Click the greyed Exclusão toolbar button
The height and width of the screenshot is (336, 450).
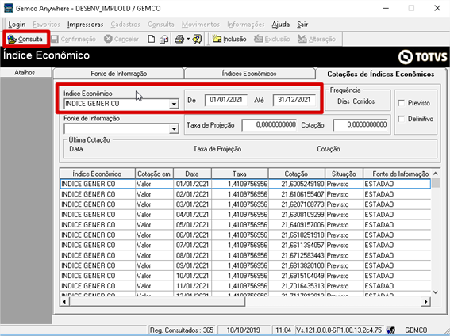click(272, 39)
